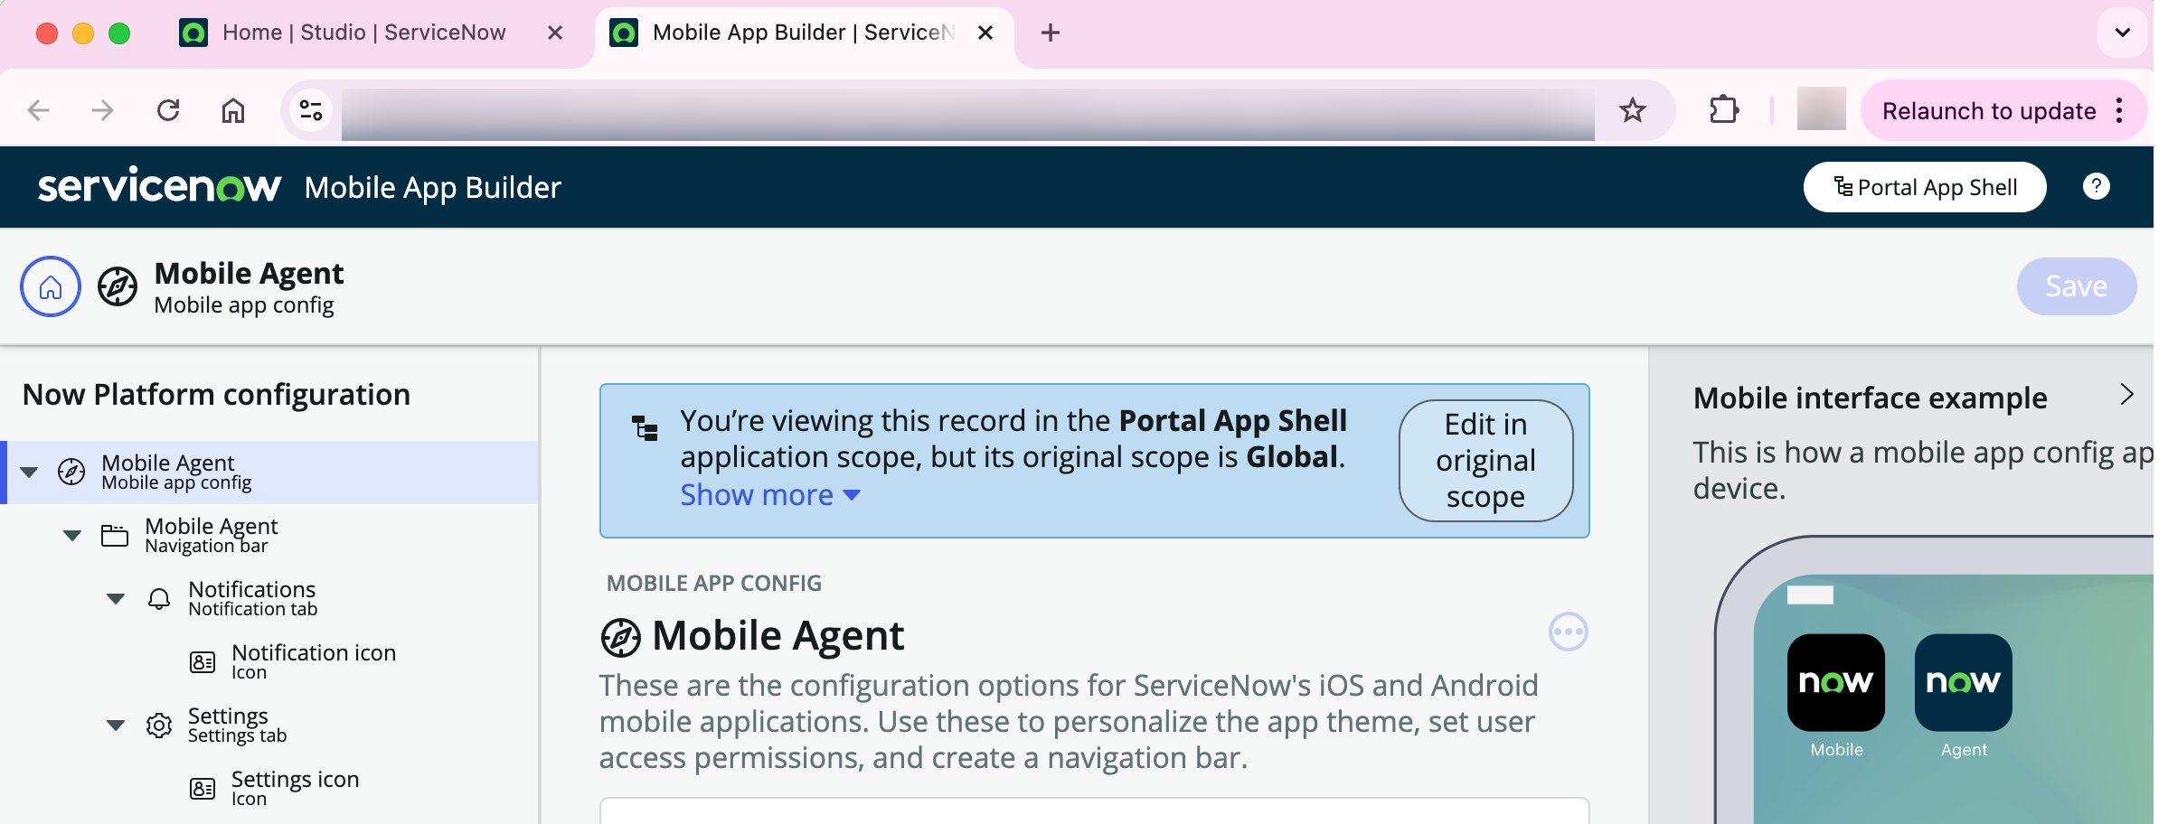Open the tab search dropdown arrow

click(2122, 33)
